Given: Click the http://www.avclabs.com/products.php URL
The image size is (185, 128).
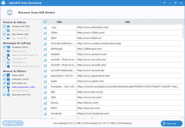Looking at the screenshot, I should click(99, 43).
